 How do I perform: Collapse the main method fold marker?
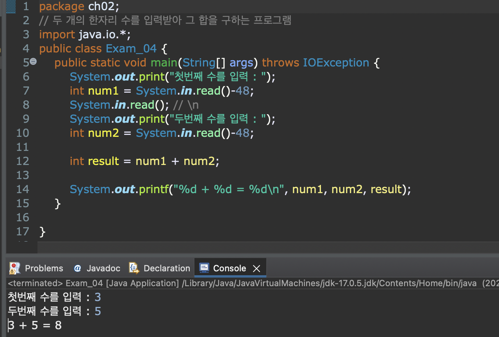tap(33, 62)
